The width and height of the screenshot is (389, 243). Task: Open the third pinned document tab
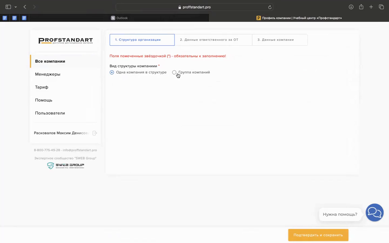pyautogui.click(x=24, y=18)
